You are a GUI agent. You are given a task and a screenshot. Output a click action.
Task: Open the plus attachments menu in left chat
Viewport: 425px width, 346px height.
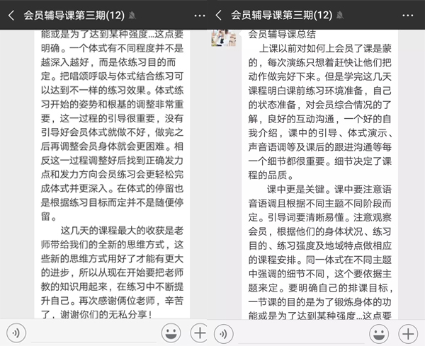[199, 332]
